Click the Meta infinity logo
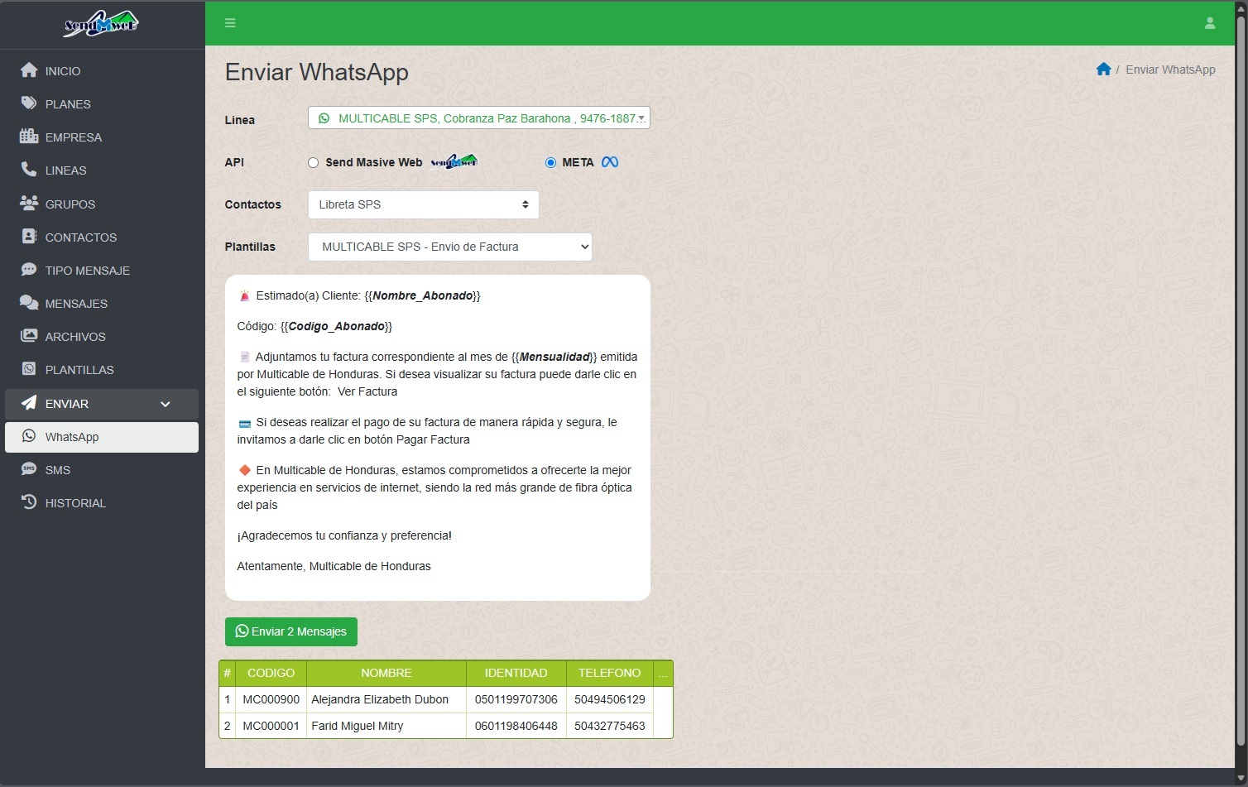 (610, 162)
